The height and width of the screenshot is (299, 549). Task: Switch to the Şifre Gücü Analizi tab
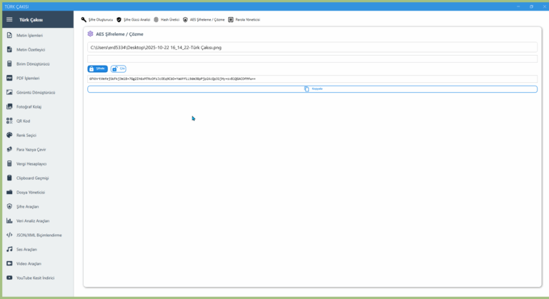(x=133, y=20)
